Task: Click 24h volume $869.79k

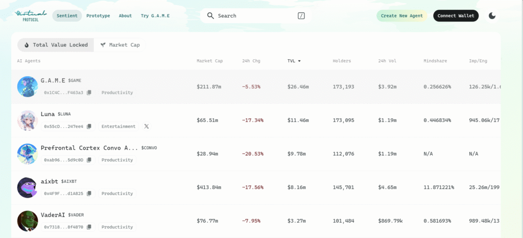Action: point(390,221)
